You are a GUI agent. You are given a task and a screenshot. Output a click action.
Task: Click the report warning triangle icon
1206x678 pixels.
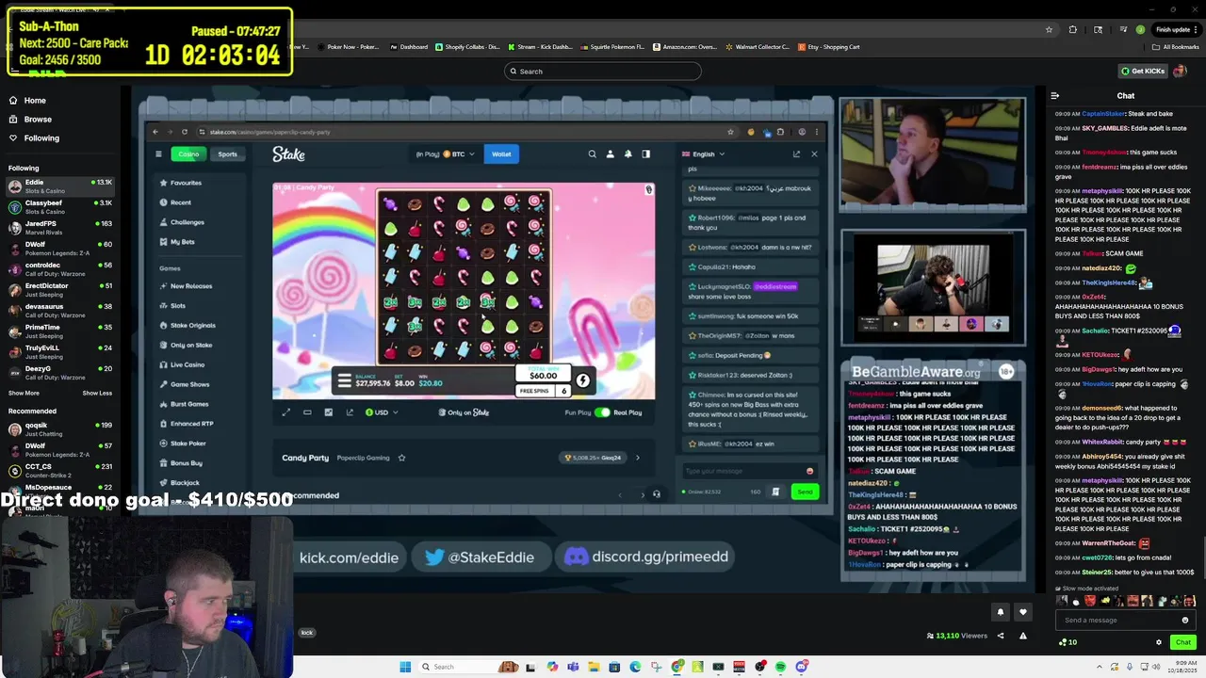[x=1022, y=636]
